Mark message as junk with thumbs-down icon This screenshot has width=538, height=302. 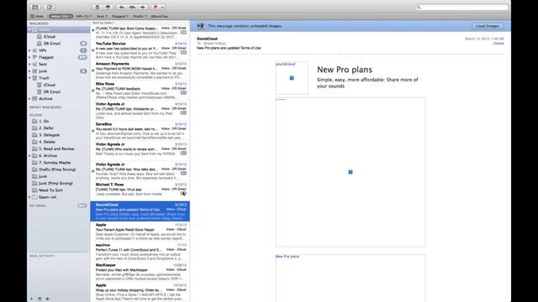(x=108, y=7)
